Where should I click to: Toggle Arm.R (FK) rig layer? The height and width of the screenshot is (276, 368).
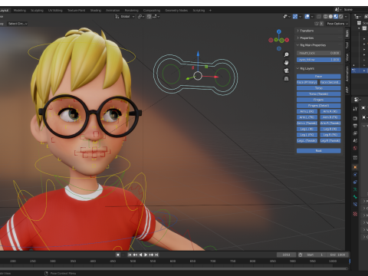pyautogui.click(x=330, y=117)
